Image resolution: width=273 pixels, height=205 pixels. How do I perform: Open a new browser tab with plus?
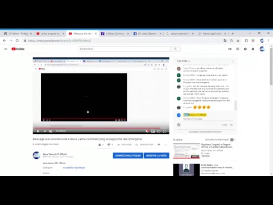click(x=233, y=34)
